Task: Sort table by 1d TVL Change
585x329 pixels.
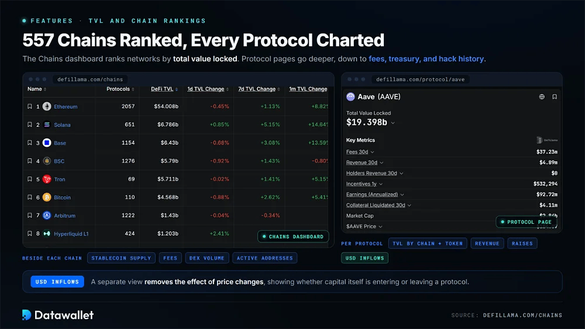Action: [x=208, y=89]
